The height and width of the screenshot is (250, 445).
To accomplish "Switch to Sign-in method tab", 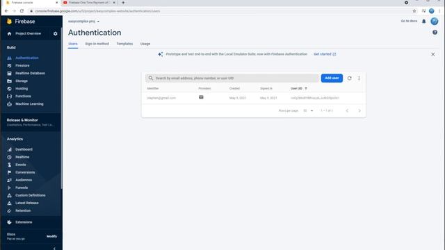I will click(97, 44).
